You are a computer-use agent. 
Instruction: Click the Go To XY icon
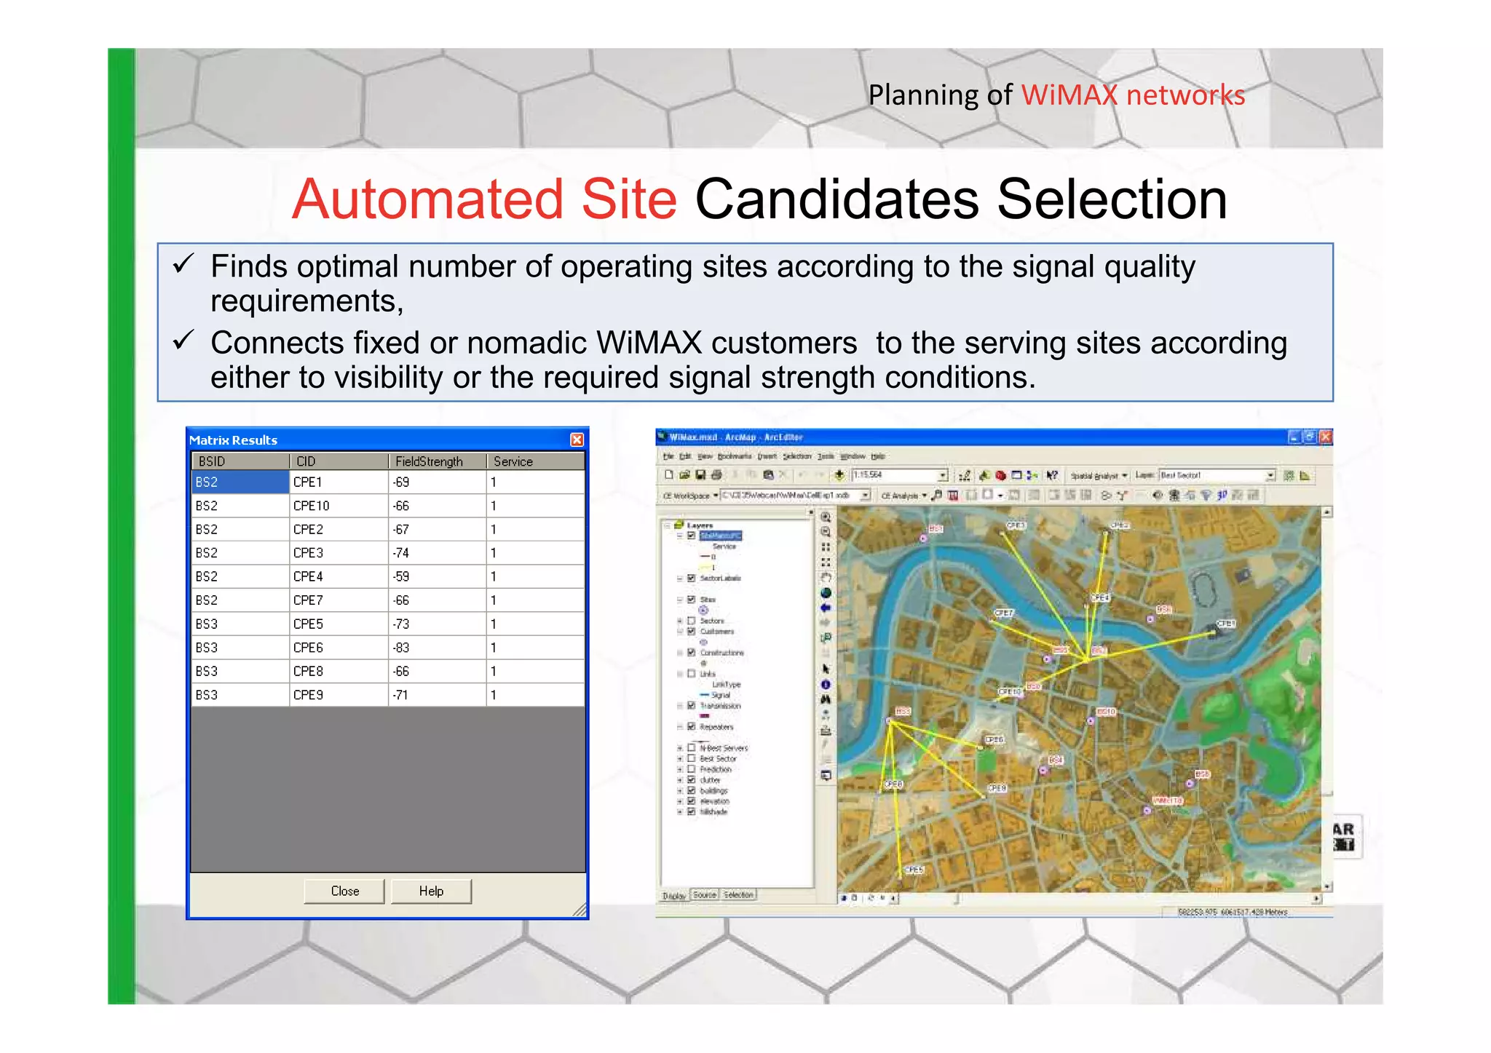click(x=826, y=715)
